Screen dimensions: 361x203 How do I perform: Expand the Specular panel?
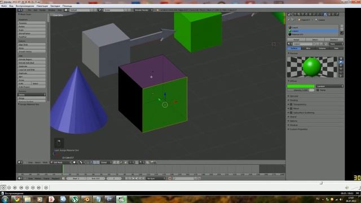[x=293, y=96]
